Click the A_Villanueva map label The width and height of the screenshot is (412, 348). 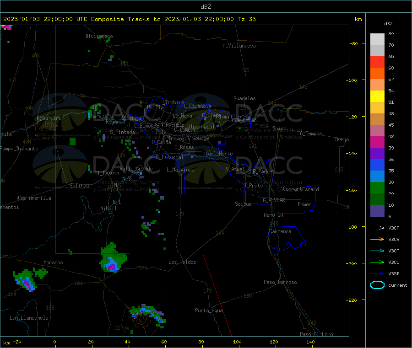click(239, 46)
